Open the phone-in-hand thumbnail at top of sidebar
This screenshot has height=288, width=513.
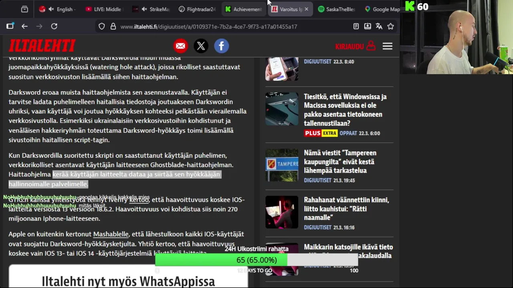click(282, 69)
